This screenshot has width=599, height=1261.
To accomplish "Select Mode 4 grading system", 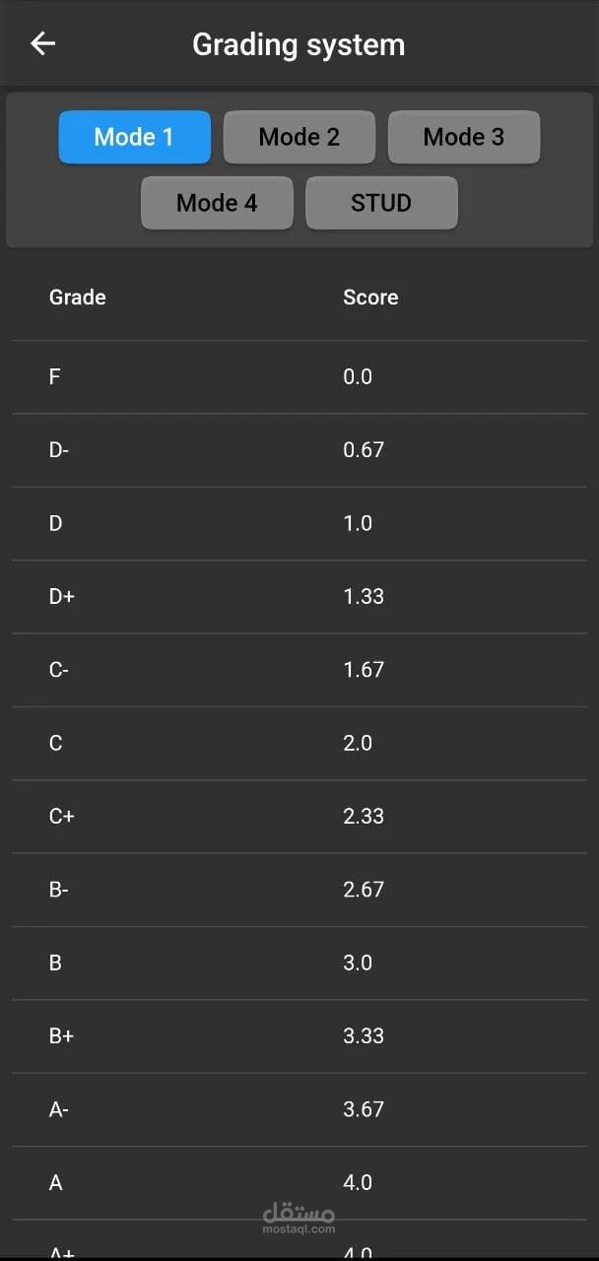I will click(217, 202).
